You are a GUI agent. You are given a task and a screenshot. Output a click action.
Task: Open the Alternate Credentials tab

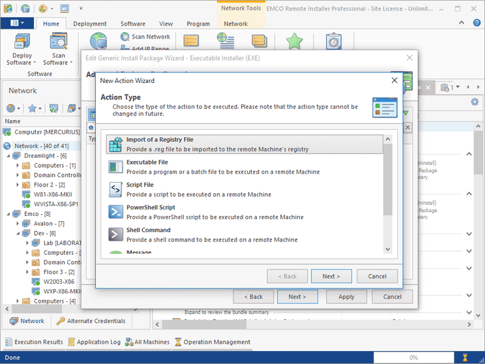[x=91, y=321]
